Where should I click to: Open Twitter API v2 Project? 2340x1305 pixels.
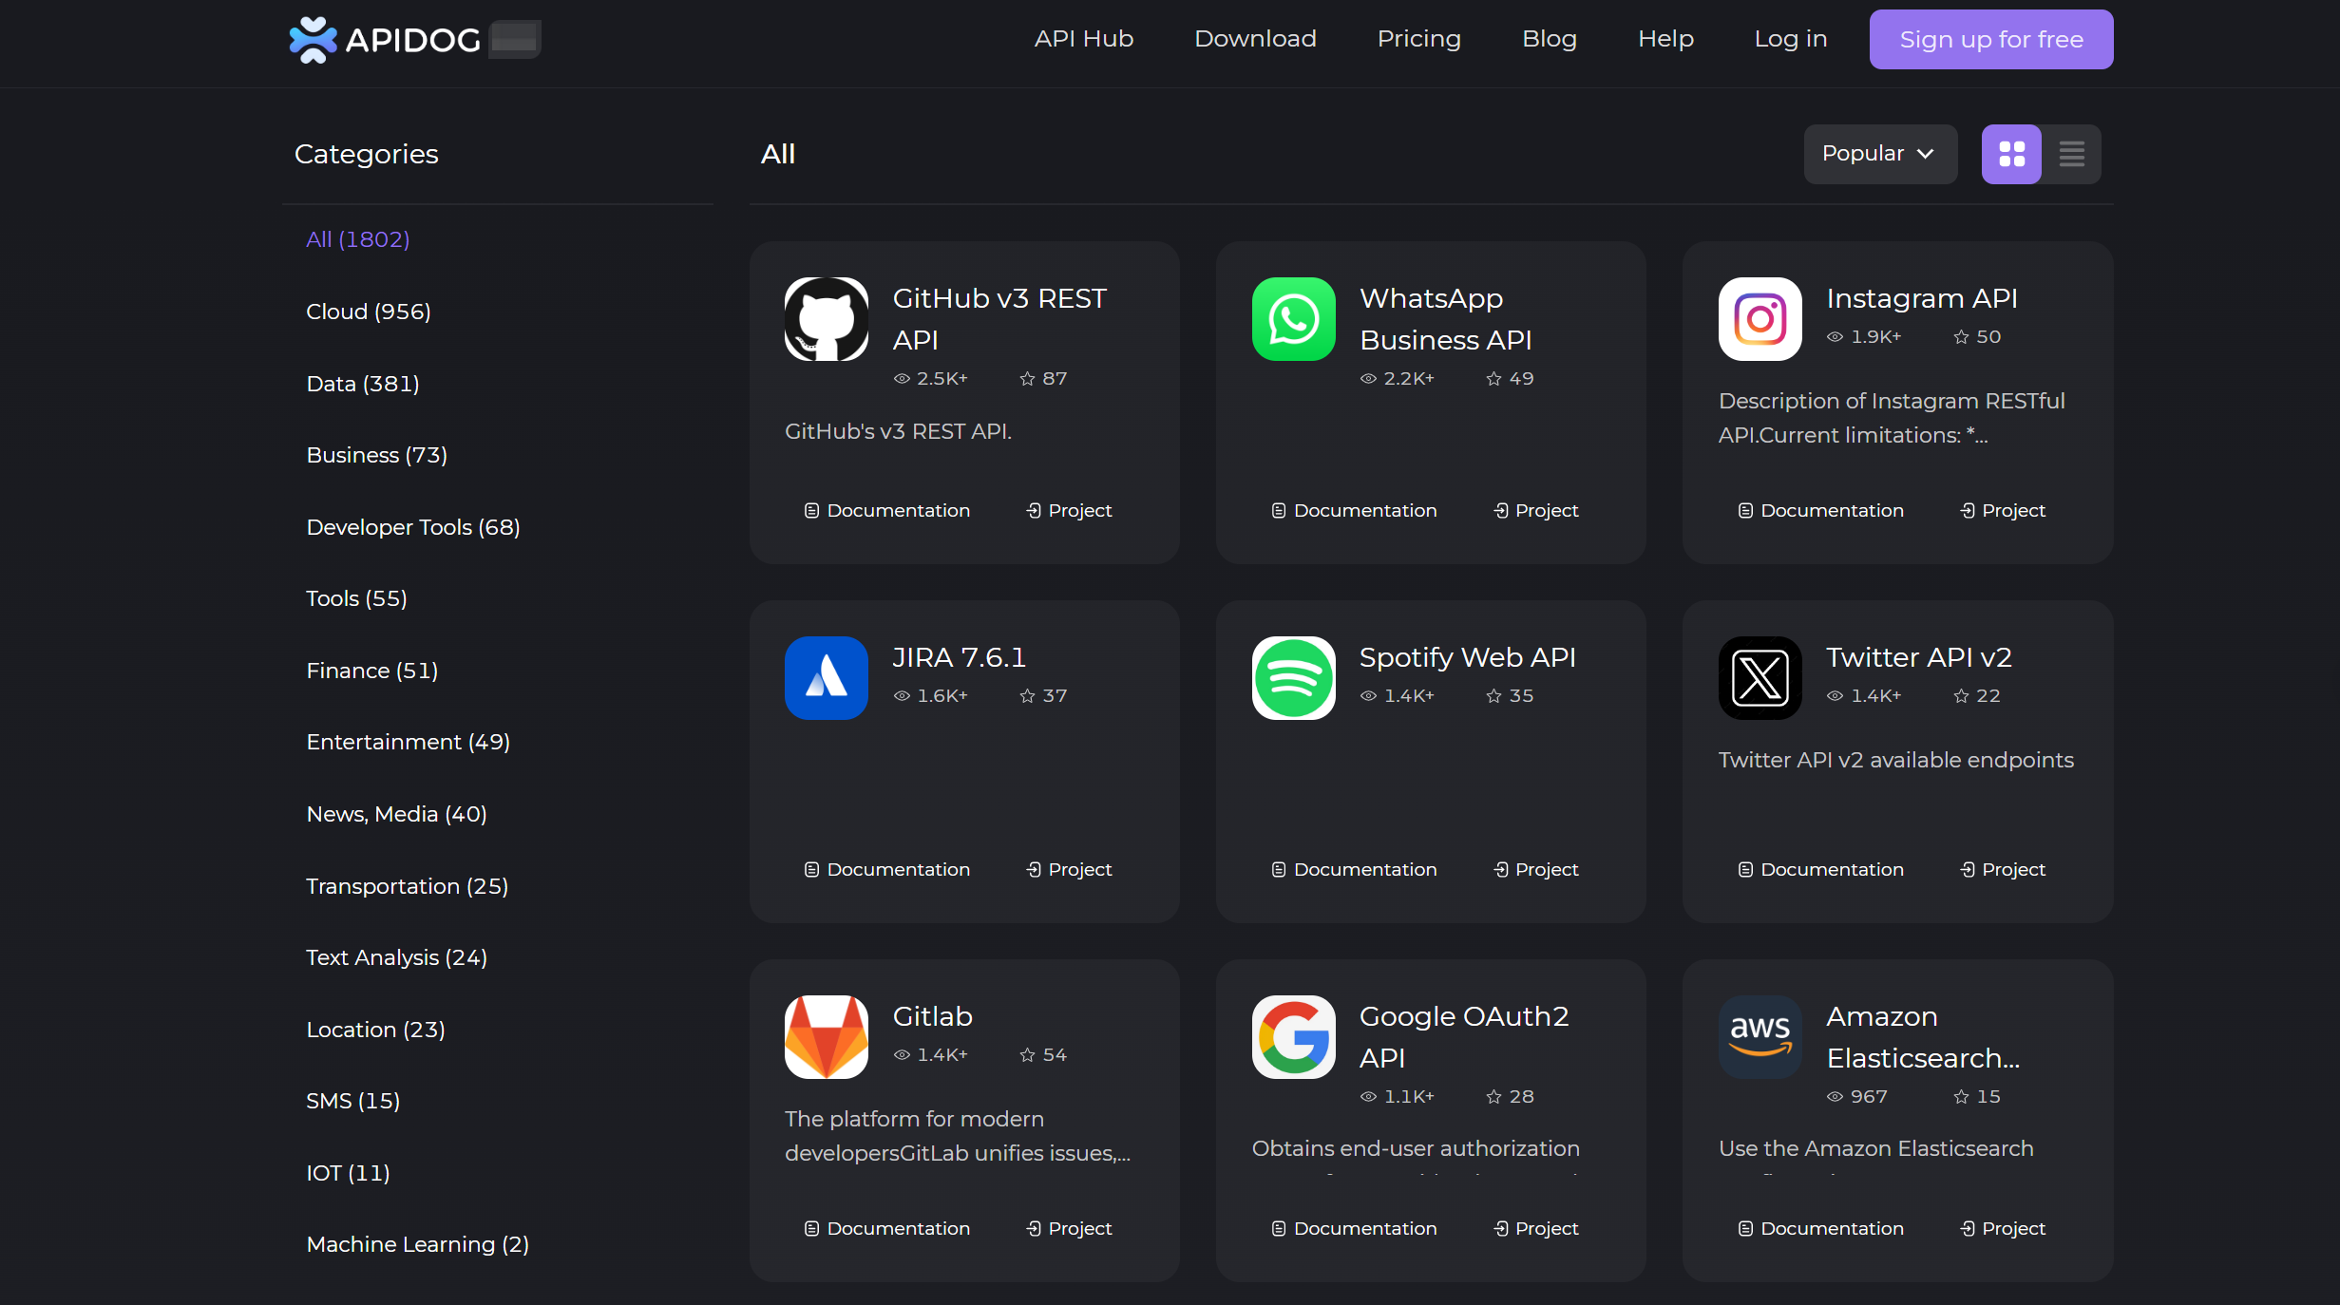click(2002, 870)
